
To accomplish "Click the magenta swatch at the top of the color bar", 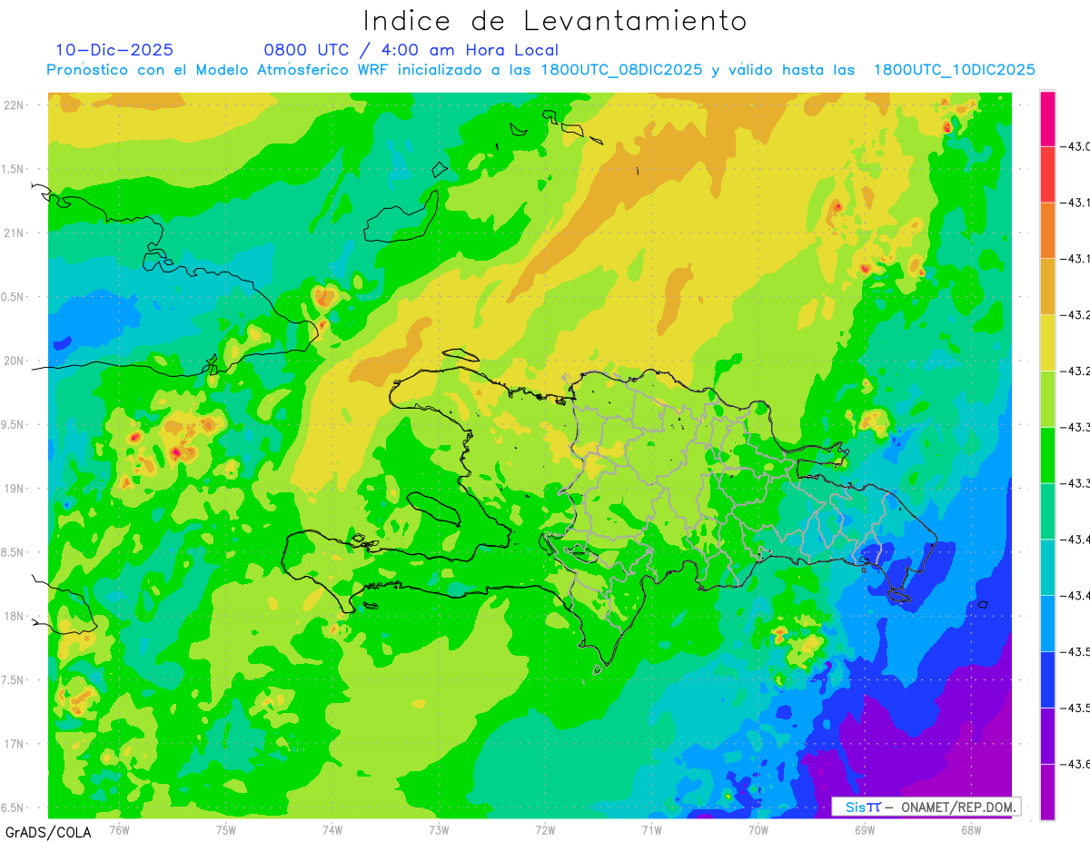I will (1047, 119).
